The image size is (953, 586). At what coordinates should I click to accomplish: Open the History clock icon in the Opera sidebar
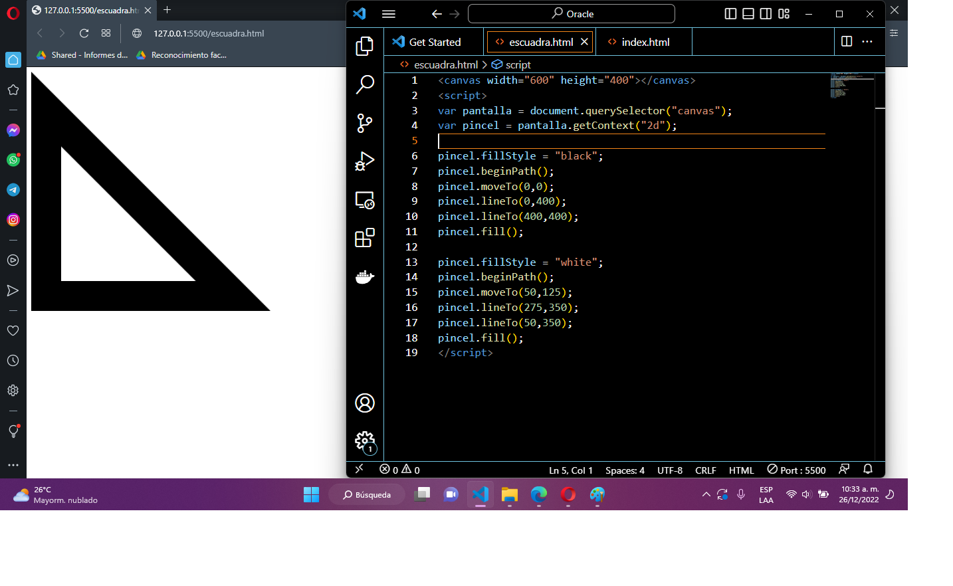point(13,361)
